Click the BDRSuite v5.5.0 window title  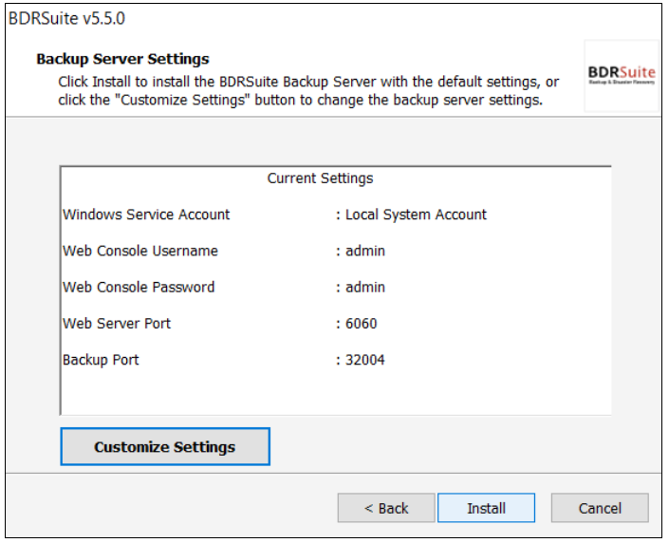pos(67,18)
